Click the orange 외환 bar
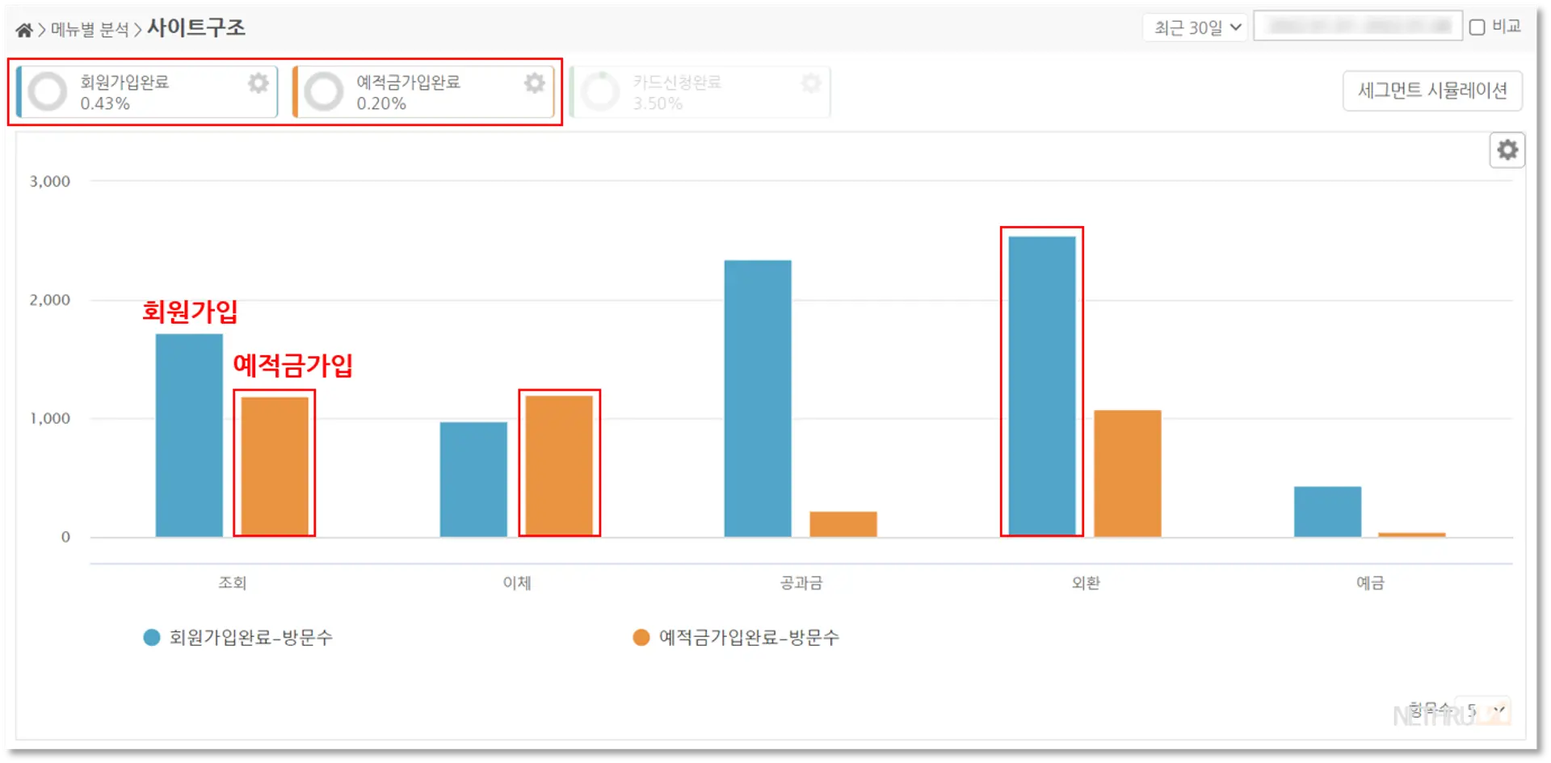This screenshot has height=763, width=1551. tap(1128, 473)
